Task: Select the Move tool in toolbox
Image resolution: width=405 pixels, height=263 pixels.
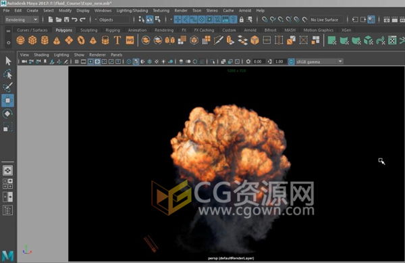Action: (x=7, y=100)
